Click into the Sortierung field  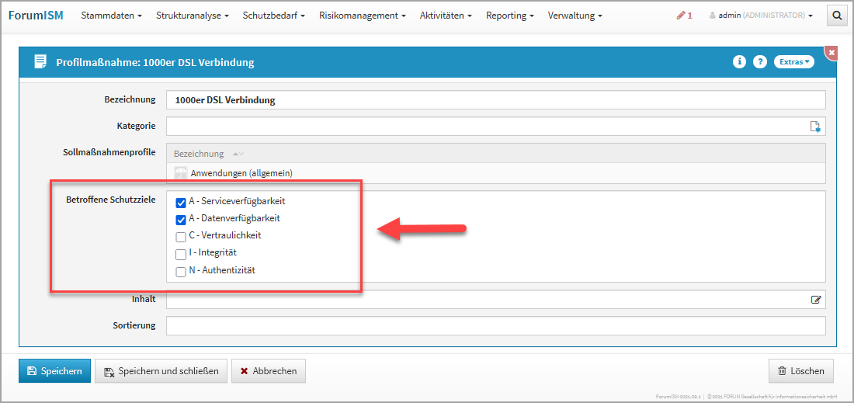(495, 325)
